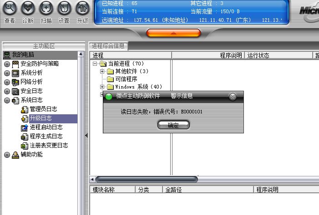Click the 当前流量 150/0 B value
319x215 pixels.
[230, 11]
